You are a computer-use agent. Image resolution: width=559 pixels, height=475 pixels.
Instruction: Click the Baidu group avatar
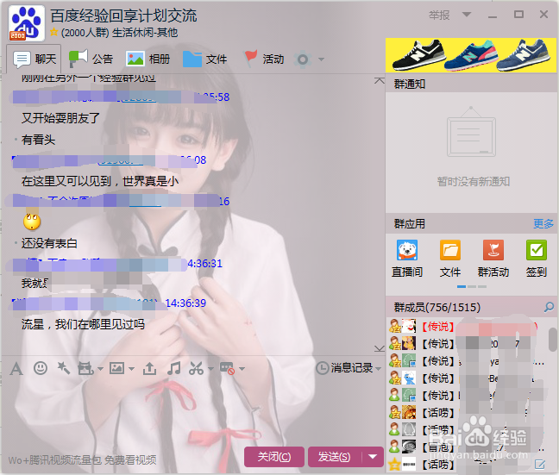[x=27, y=23]
